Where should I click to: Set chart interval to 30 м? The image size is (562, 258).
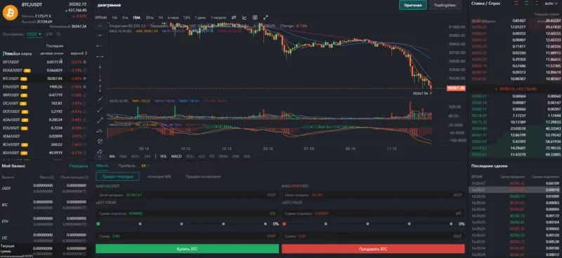[x=150, y=17]
